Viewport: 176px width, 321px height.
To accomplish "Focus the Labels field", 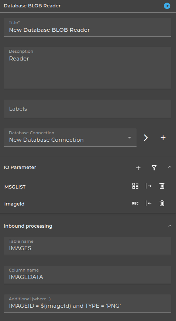I will tap(87, 109).
